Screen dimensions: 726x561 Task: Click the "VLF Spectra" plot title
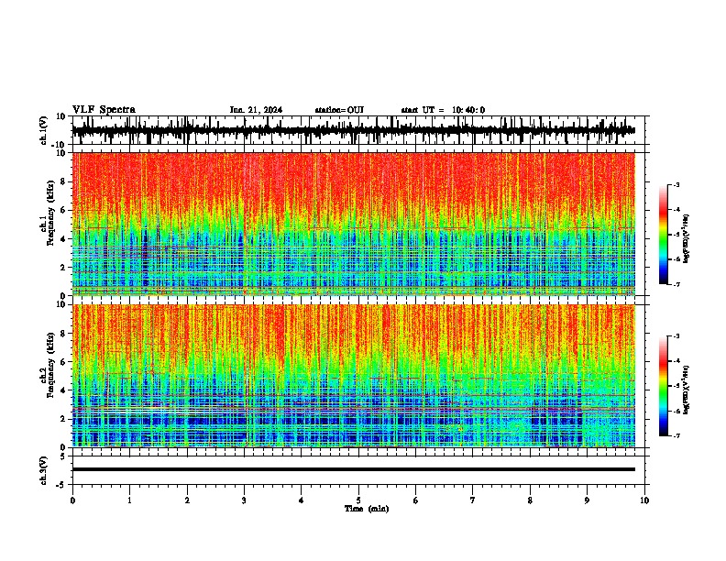click(x=104, y=110)
